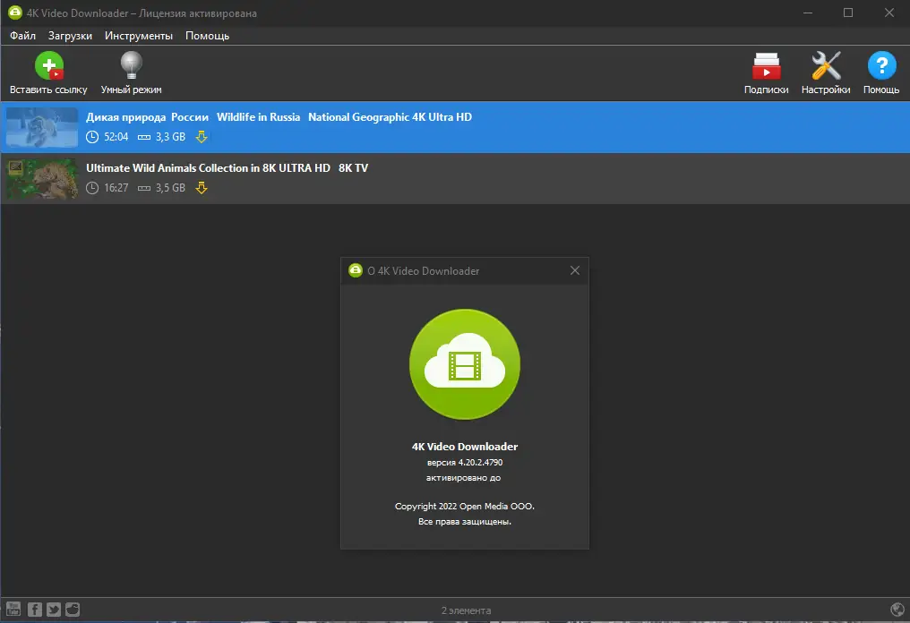This screenshot has width=910, height=623.
Task: Open the Помощь menu
Action: pos(206,36)
